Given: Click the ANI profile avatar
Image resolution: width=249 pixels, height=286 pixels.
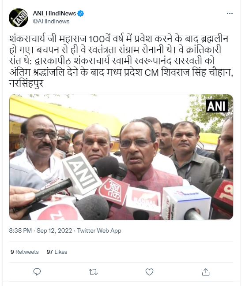Looking at the screenshot, I should [18, 18].
